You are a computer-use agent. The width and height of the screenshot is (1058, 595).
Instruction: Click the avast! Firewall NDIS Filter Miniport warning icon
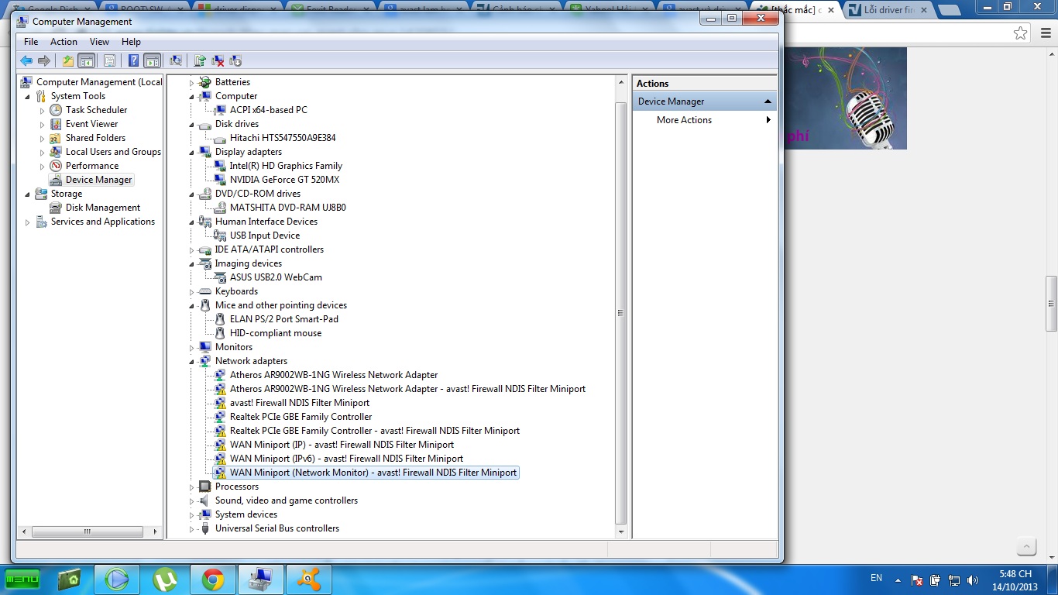coord(220,403)
